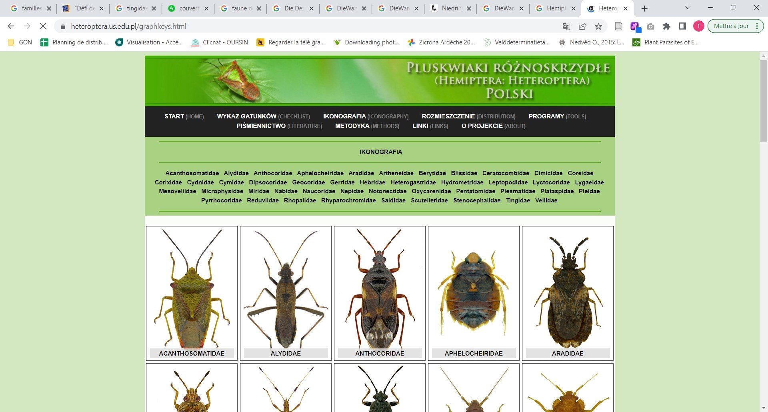
Task: Open the "Plant Parasites of E..." bookmark
Action: tap(666, 42)
